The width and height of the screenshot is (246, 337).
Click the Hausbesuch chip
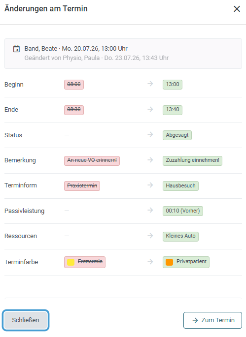(x=180, y=186)
